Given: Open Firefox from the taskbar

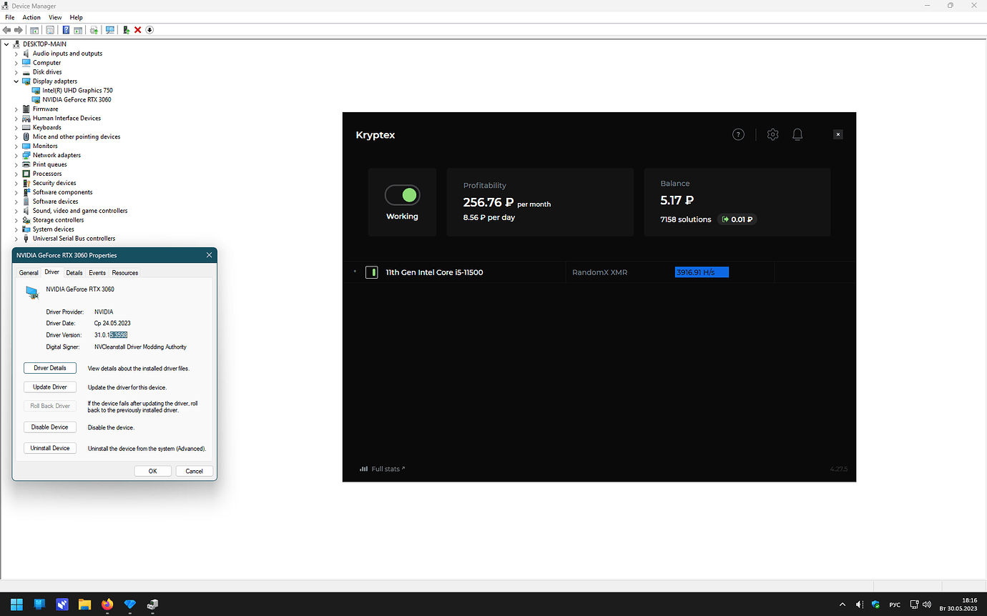Looking at the screenshot, I should pyautogui.click(x=107, y=605).
